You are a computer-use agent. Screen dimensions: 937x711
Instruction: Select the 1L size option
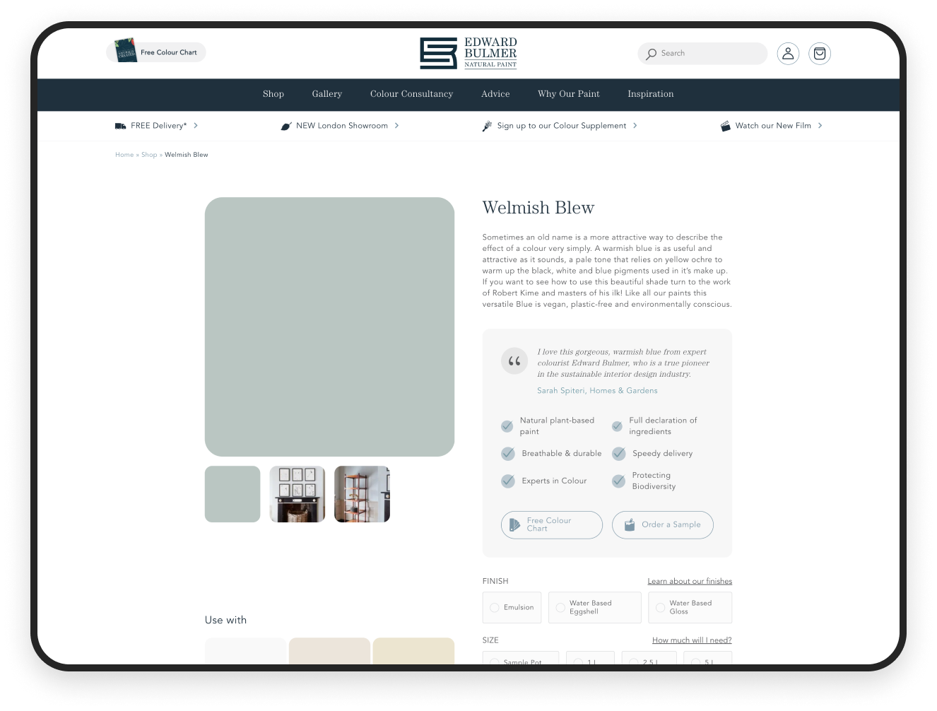(590, 659)
